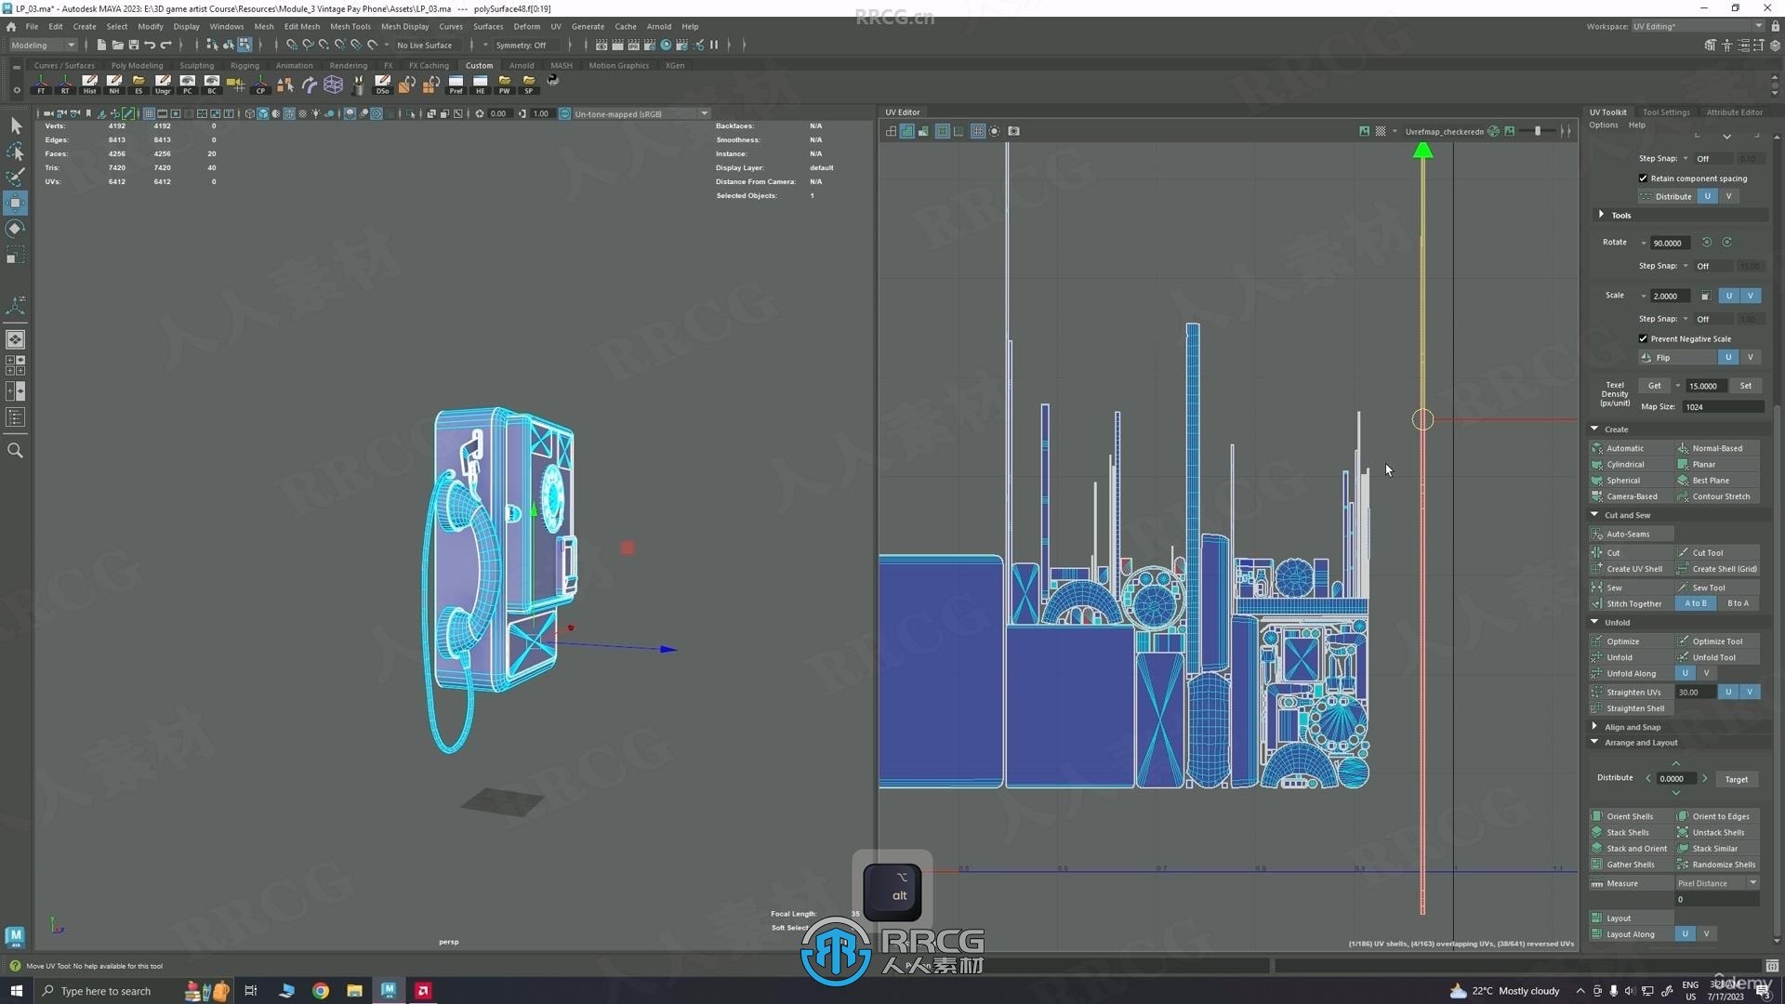Open the Deform menu

click(526, 26)
